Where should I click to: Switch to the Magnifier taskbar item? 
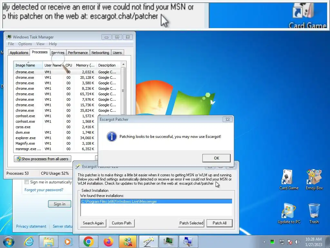(188, 242)
